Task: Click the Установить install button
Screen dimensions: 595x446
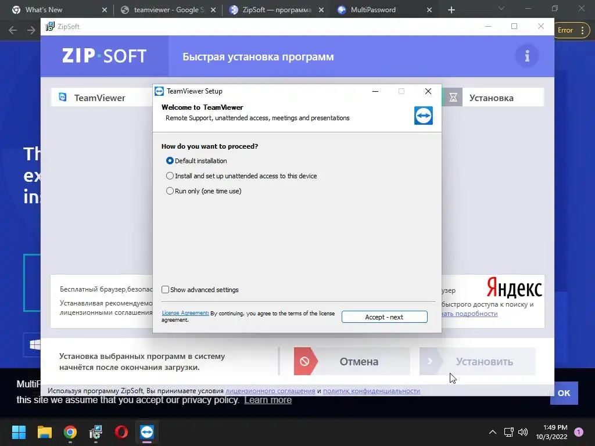Action: 478,361
